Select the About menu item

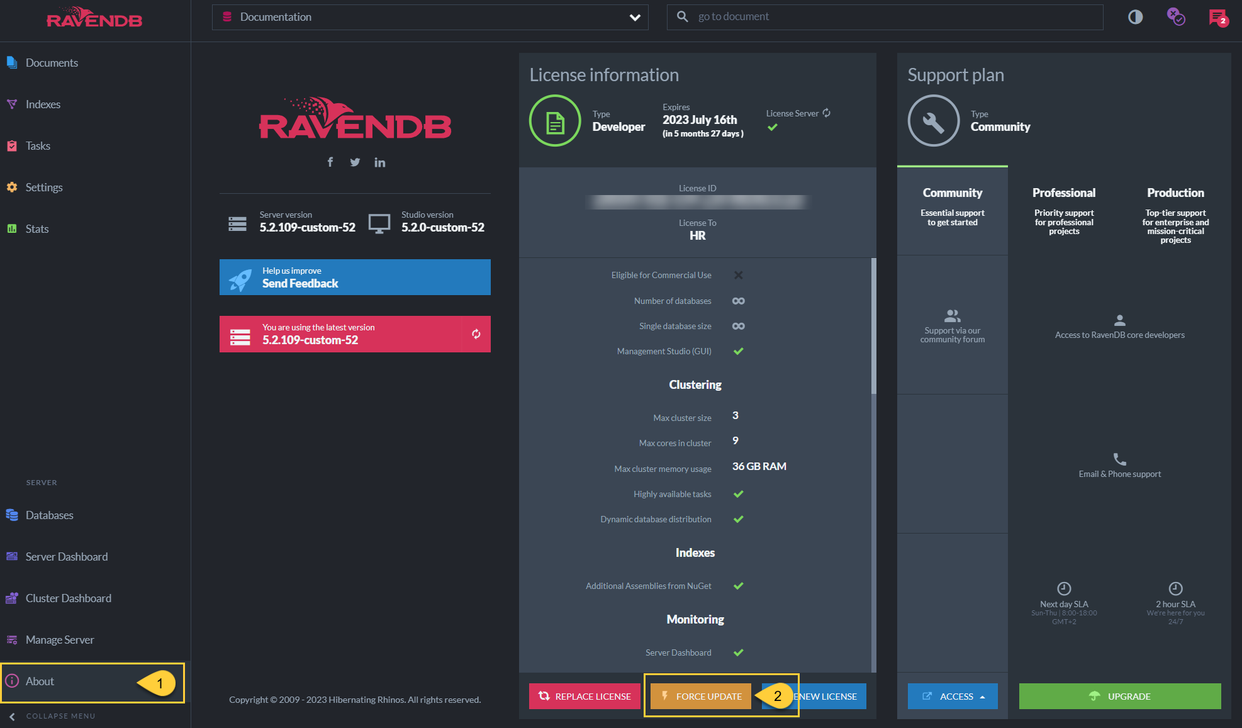[93, 681]
